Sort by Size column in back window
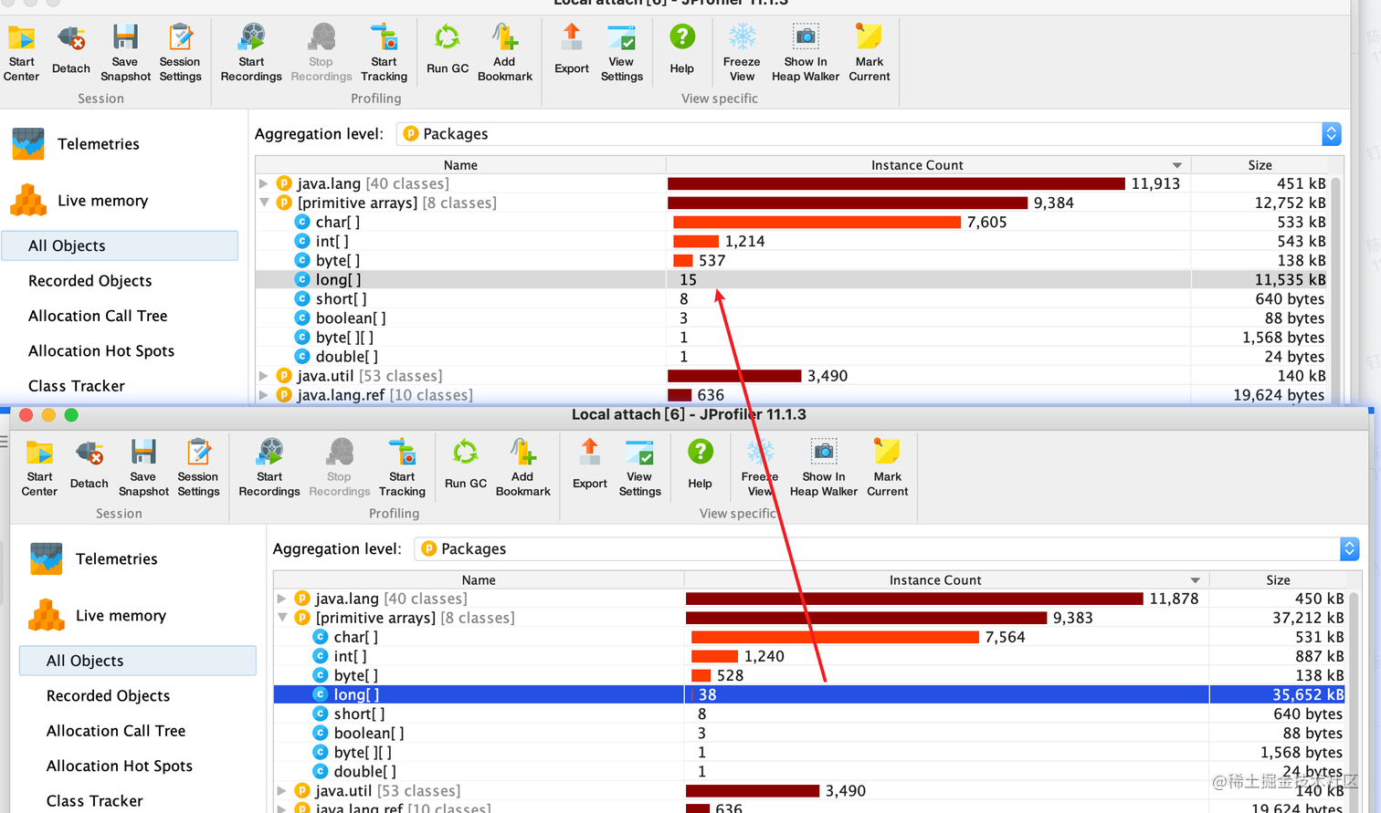Image resolution: width=1381 pixels, height=813 pixels. 1260,164
